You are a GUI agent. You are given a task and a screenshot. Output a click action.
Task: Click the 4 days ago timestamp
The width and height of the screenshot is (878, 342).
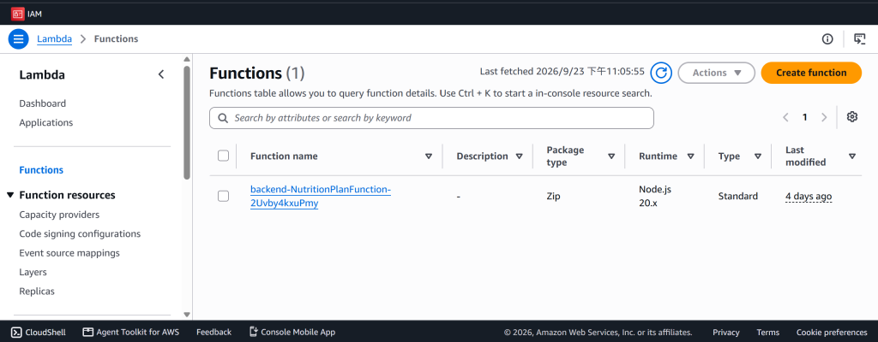click(x=809, y=196)
